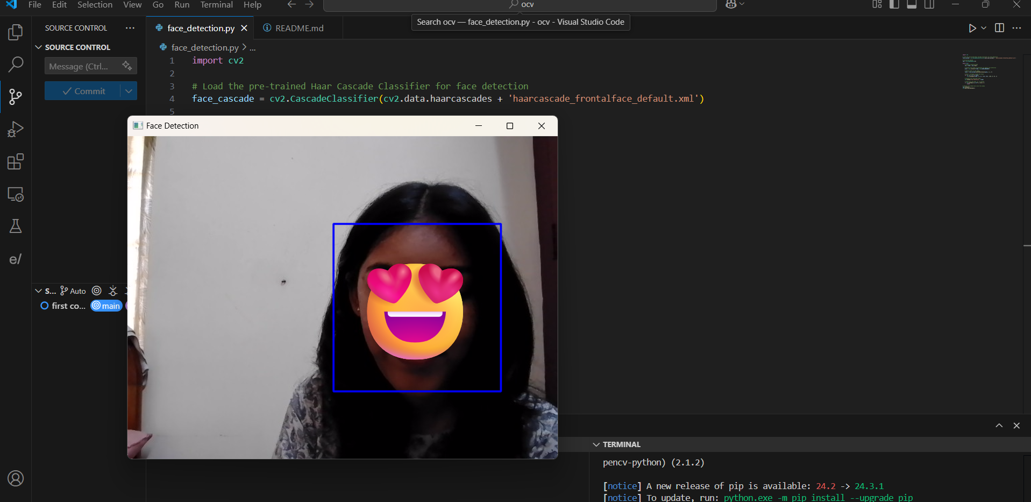Viewport: 1031px width, 502px height.
Task: Open the Edit menu
Action: click(x=59, y=5)
